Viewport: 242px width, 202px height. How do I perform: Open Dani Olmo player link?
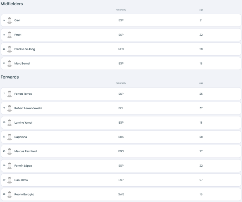[21, 180]
